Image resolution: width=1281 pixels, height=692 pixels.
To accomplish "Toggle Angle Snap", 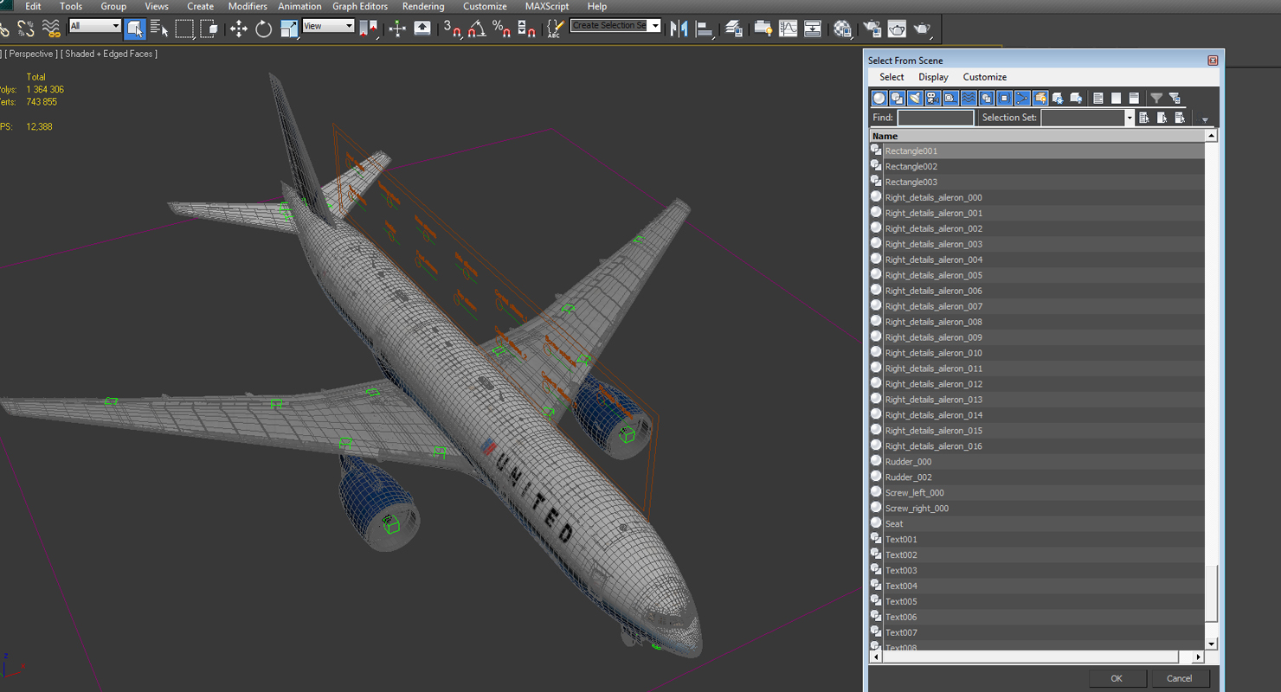I will coord(477,29).
